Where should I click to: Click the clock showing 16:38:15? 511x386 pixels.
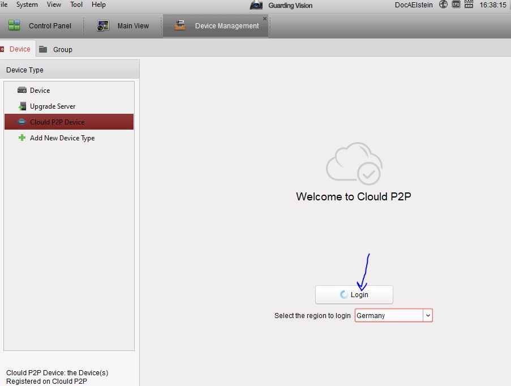click(493, 5)
